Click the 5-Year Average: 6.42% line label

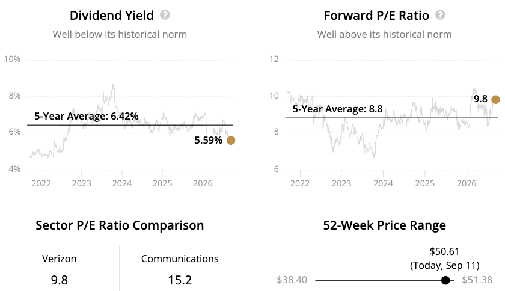87,116
